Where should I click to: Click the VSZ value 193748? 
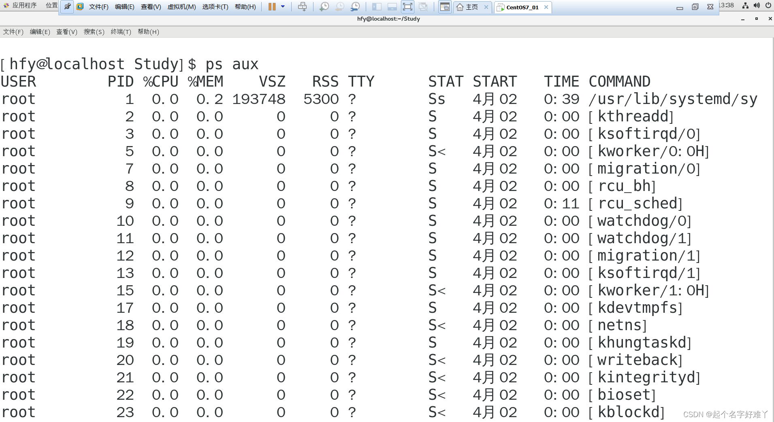[259, 99]
